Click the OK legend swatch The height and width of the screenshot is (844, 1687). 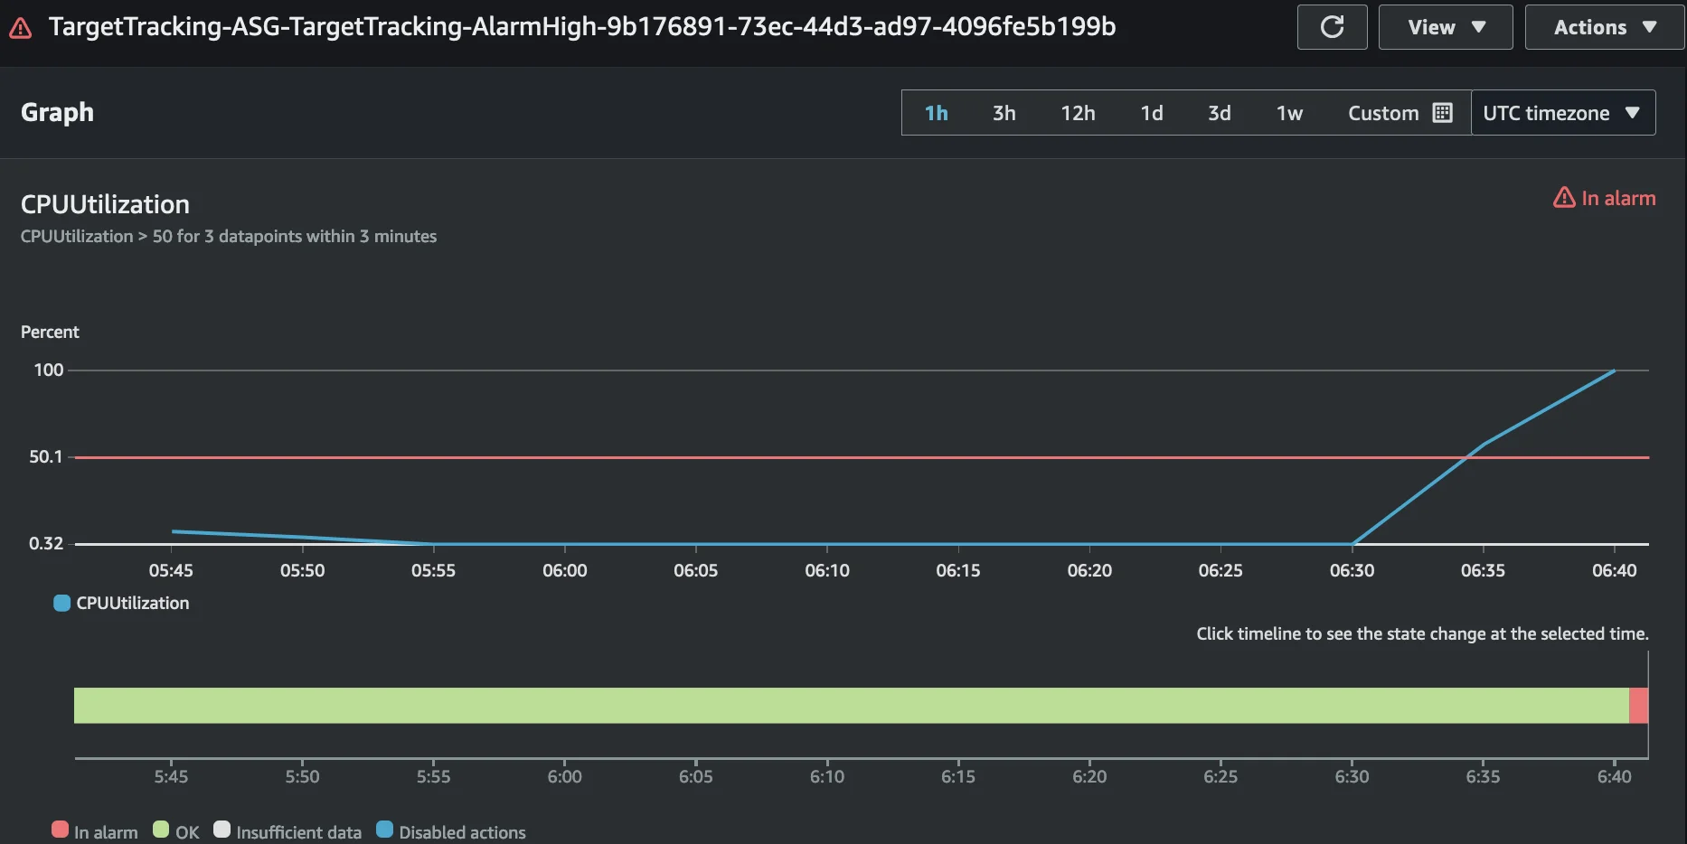(161, 830)
